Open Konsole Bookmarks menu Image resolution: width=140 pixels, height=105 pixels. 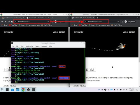pos(29,46)
